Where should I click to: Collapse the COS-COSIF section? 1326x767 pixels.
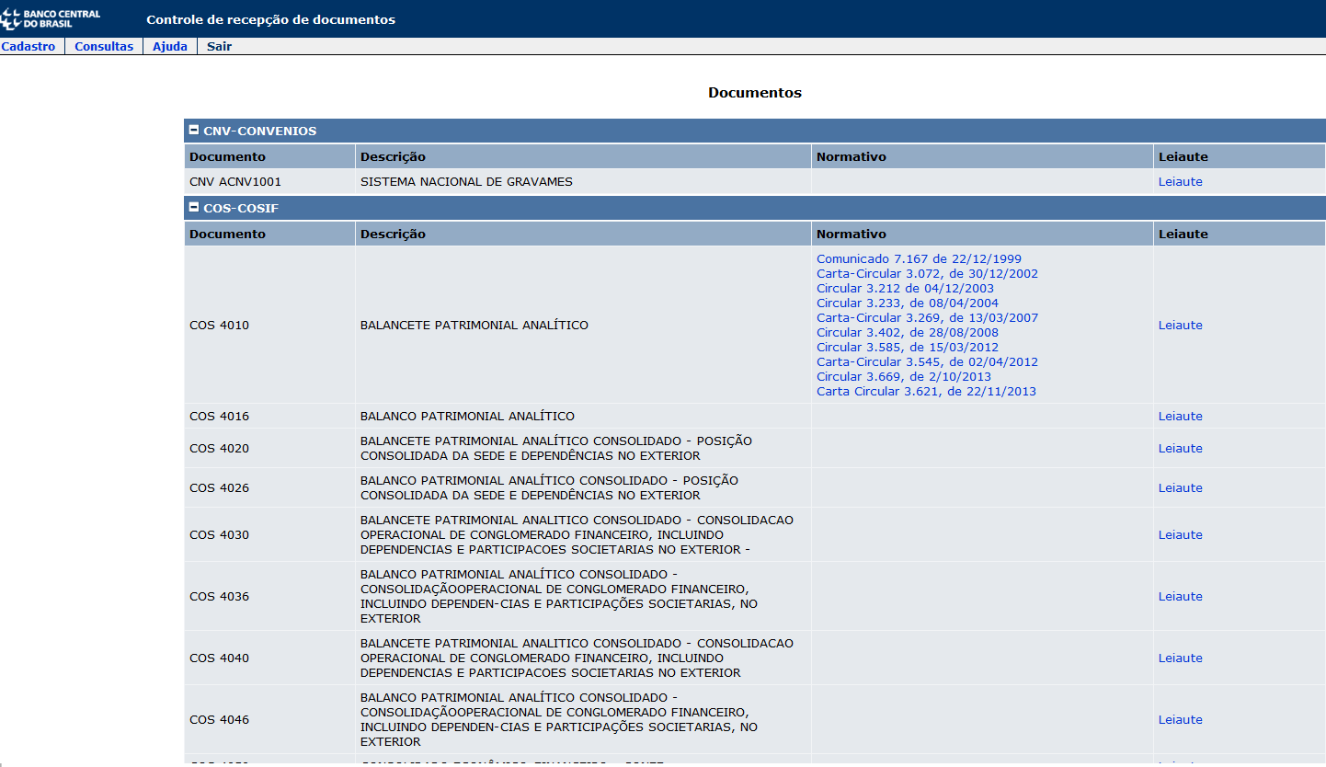point(194,207)
